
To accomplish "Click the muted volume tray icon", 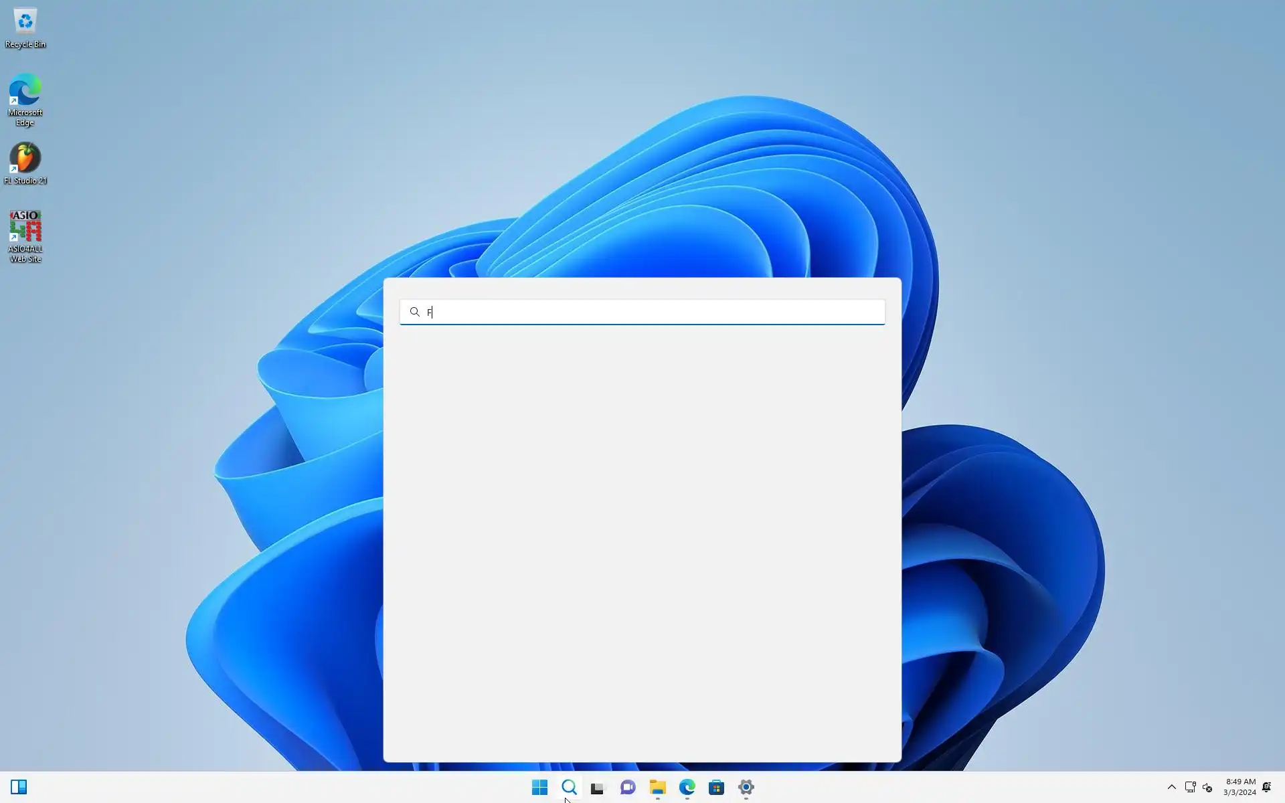I will pyautogui.click(x=1207, y=787).
